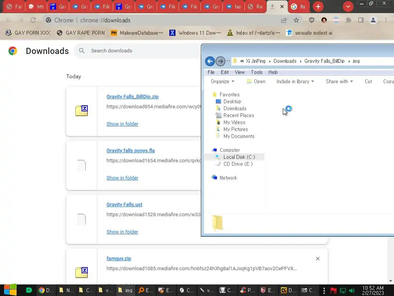Viewport: 394px width, 296px height.
Task: Open the Chrome three-dot menu
Action: tap(386, 20)
